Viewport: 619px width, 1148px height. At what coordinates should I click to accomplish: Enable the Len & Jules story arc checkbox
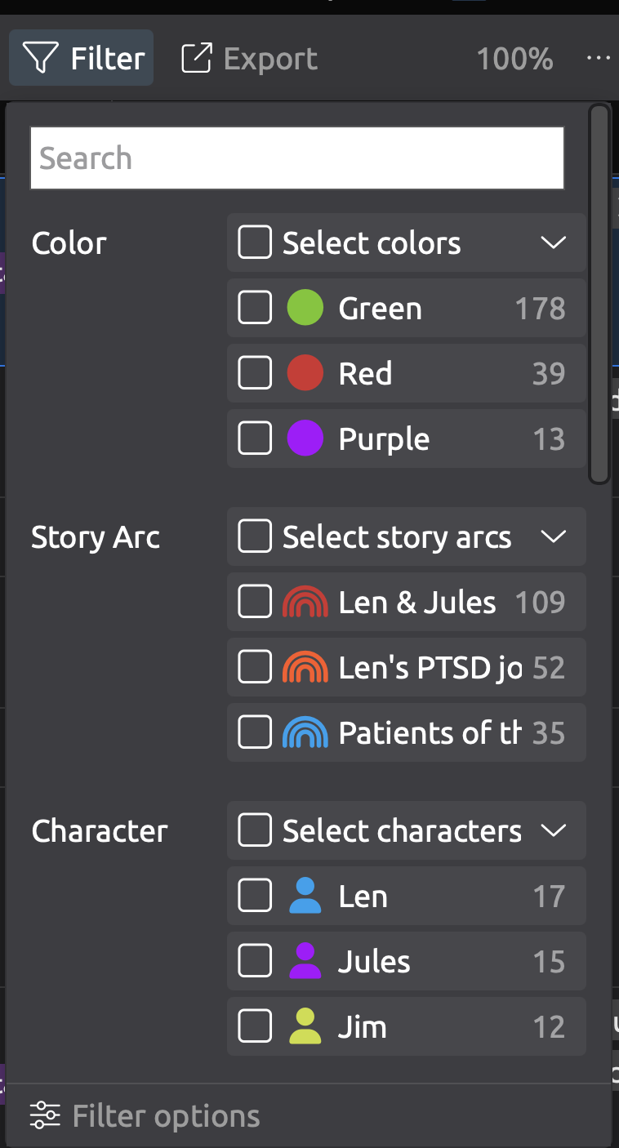click(255, 603)
